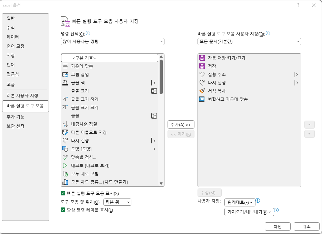Open the 저장 options category

click(x=26, y=55)
